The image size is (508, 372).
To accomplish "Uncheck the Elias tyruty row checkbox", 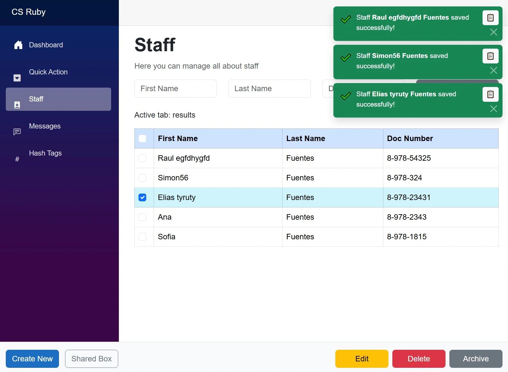I will pos(142,197).
